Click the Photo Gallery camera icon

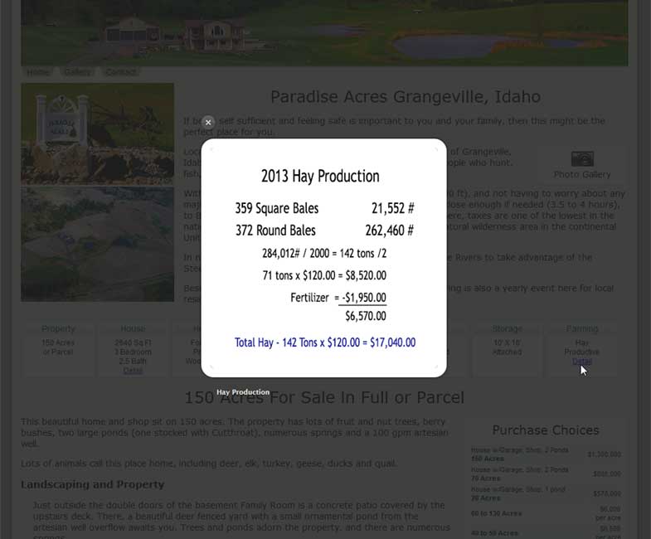coord(582,158)
